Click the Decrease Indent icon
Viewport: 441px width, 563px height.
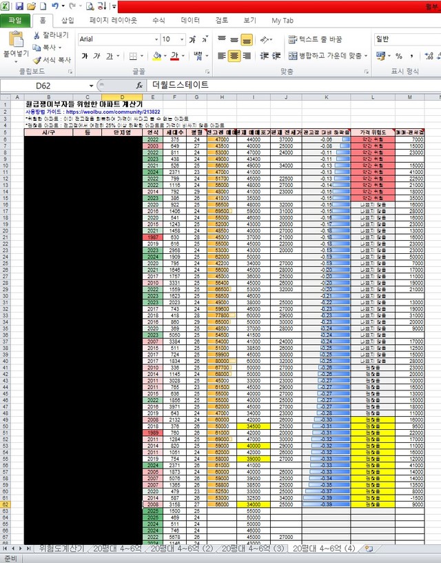(264, 56)
